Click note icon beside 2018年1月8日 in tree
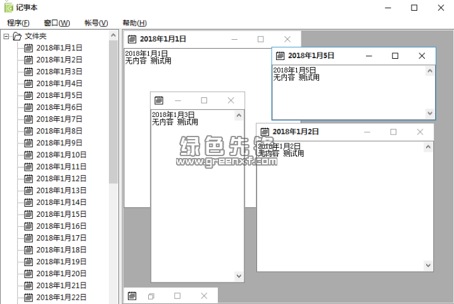454x304 pixels. point(28,131)
